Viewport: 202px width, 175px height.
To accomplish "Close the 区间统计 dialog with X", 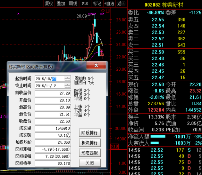I will pyautogui.click(x=96, y=65).
